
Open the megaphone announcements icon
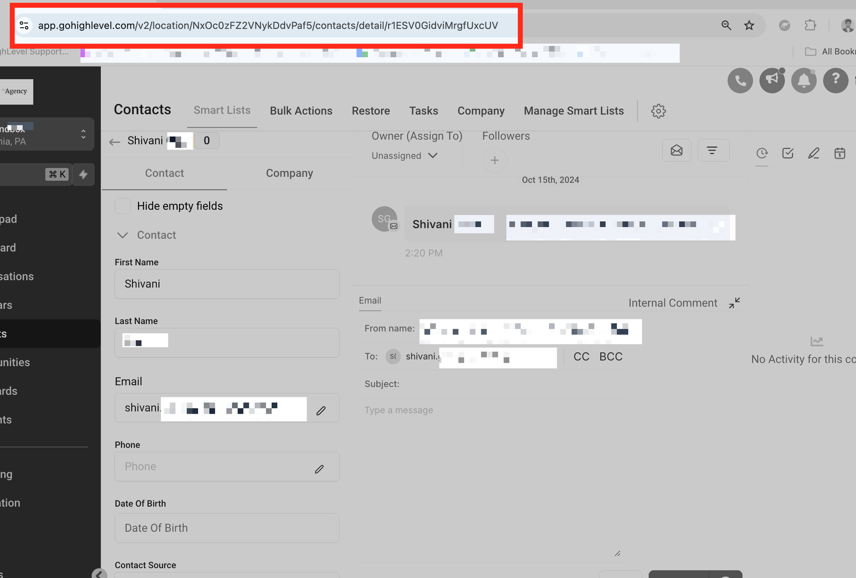[x=772, y=81]
